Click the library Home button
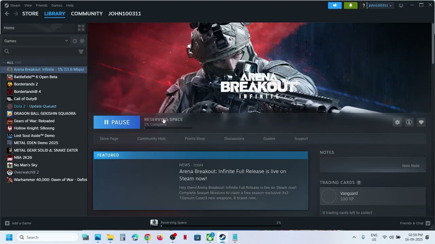 38,28
